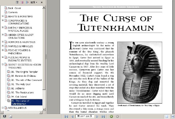Go to the previous page
This screenshot has height=119, width=175.
click(72, 116)
